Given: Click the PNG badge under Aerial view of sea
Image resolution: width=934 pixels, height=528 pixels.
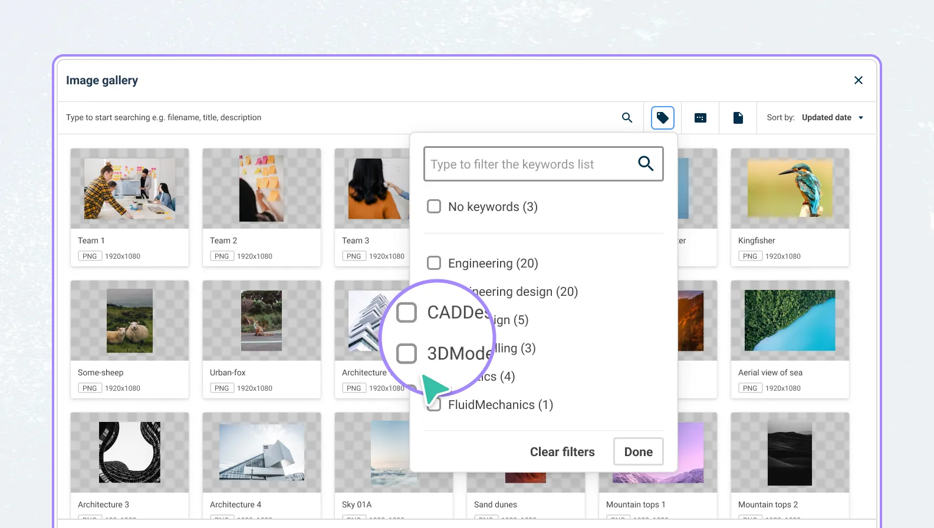Looking at the screenshot, I should pyautogui.click(x=750, y=388).
